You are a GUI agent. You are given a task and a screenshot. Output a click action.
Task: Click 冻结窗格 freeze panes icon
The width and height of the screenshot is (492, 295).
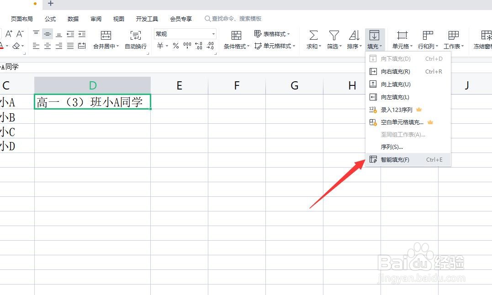pos(486,35)
